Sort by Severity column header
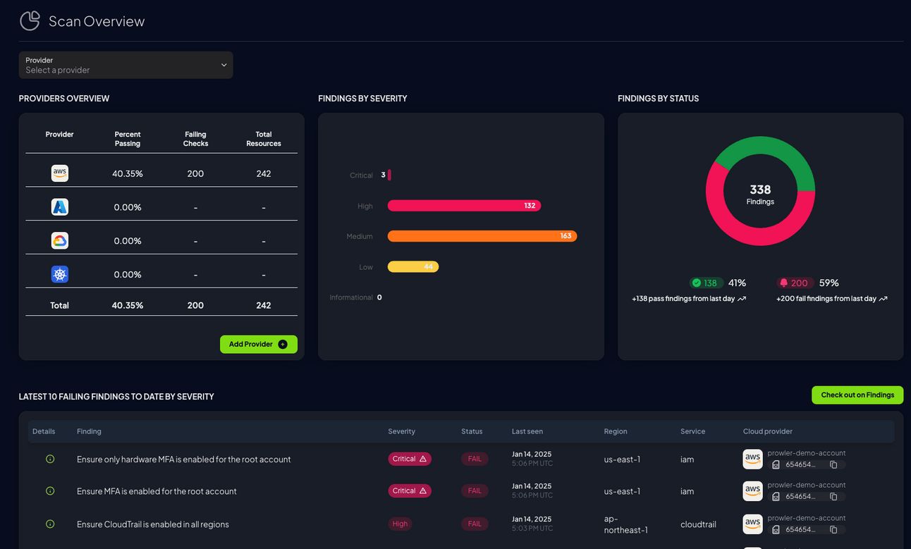 401,431
